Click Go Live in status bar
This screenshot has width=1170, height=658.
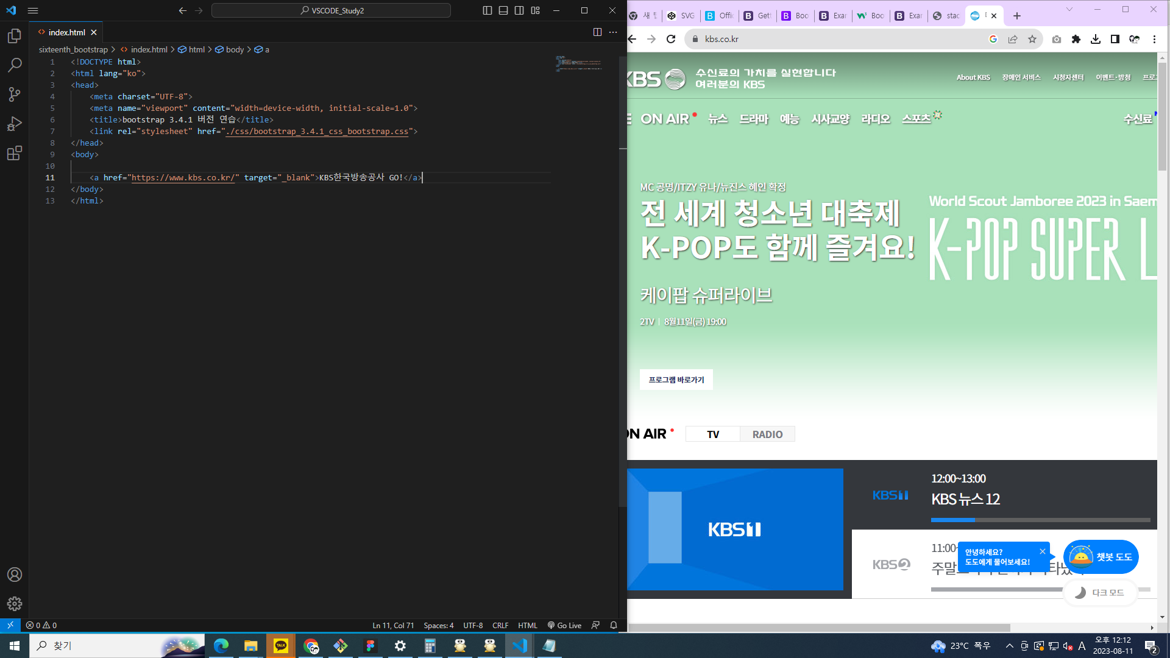[564, 625]
